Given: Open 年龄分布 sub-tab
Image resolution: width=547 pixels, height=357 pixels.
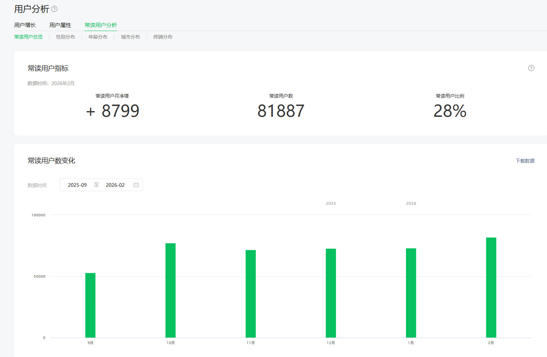Looking at the screenshot, I should click(98, 37).
